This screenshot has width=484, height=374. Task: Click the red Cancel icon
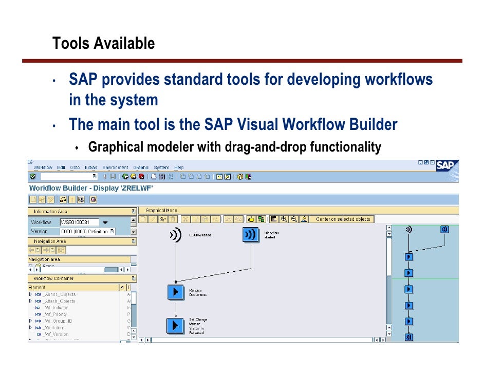(141, 177)
